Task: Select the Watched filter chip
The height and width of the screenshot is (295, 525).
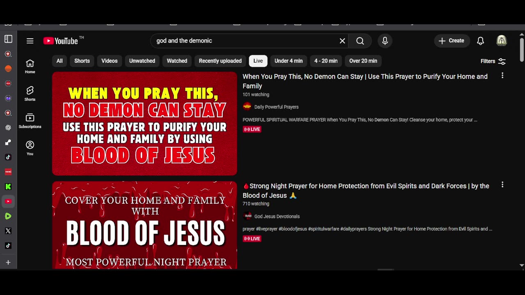Action: pos(177,61)
